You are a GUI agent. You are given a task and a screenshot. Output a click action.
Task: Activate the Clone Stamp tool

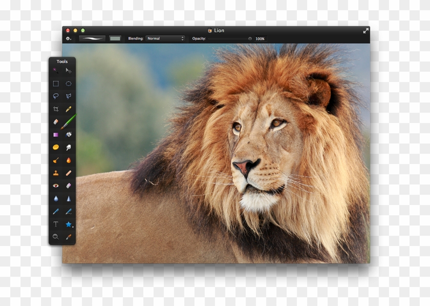56,173
